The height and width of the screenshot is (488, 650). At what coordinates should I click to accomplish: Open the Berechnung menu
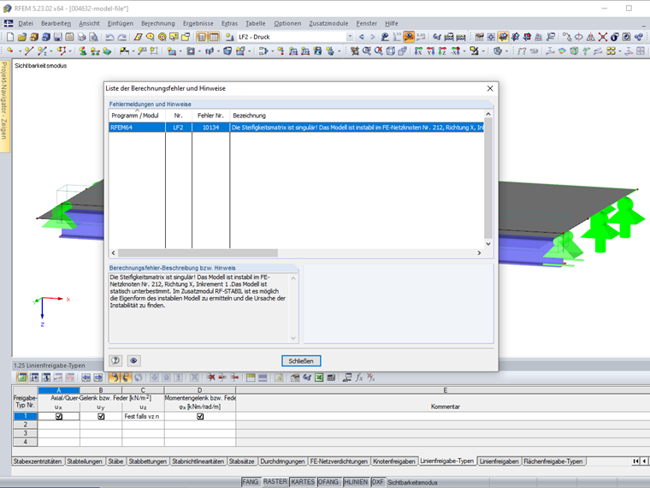(x=158, y=24)
